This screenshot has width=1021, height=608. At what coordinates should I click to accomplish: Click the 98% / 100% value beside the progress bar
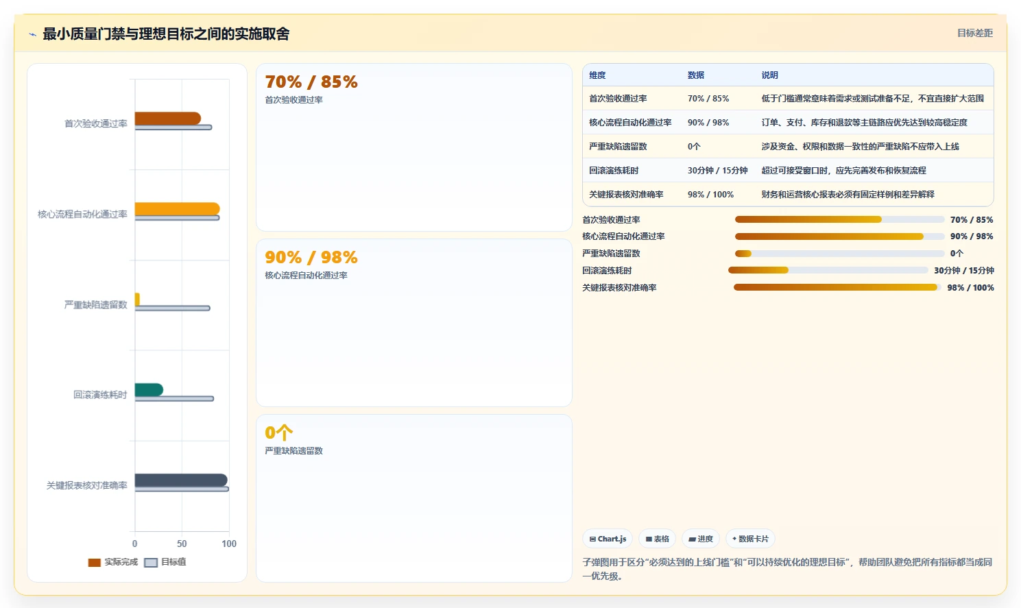pyautogui.click(x=970, y=288)
